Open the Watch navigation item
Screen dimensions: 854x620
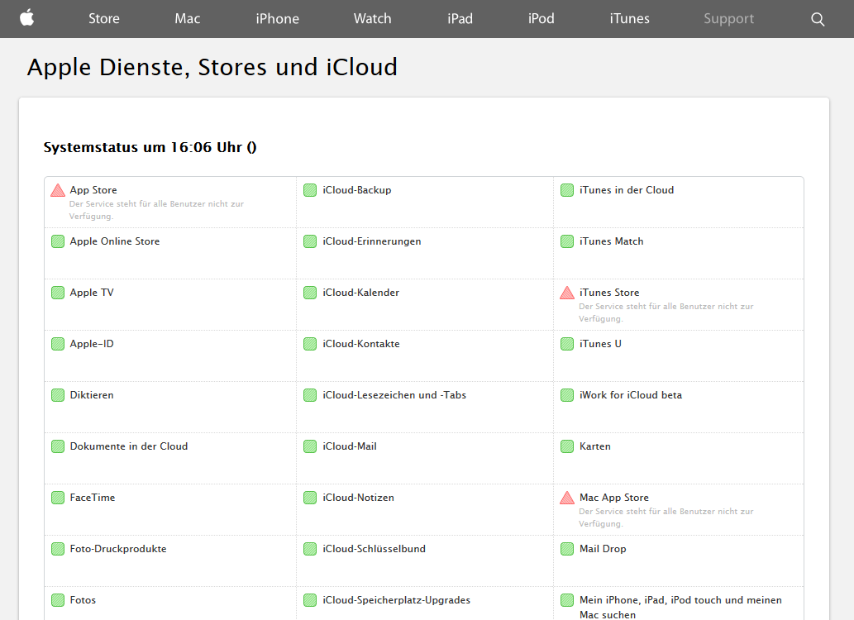click(x=373, y=18)
